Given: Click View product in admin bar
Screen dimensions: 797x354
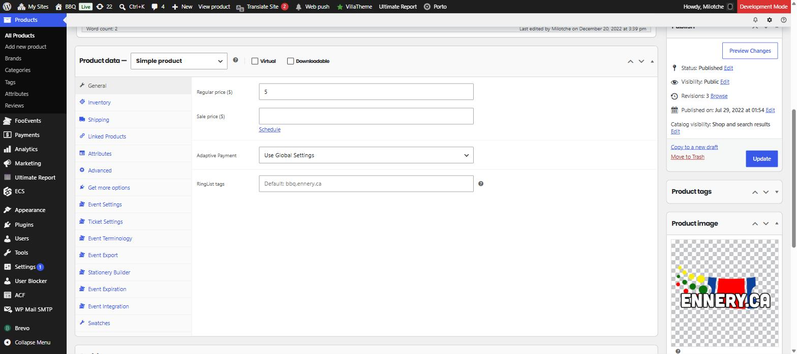Looking at the screenshot, I should (x=214, y=7).
